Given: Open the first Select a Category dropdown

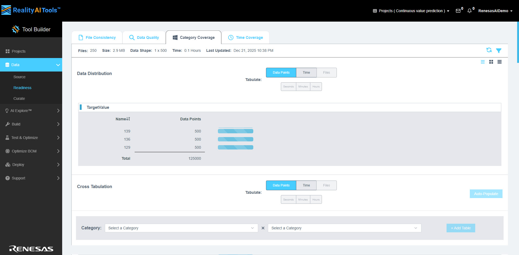Looking at the screenshot, I should (x=181, y=228).
